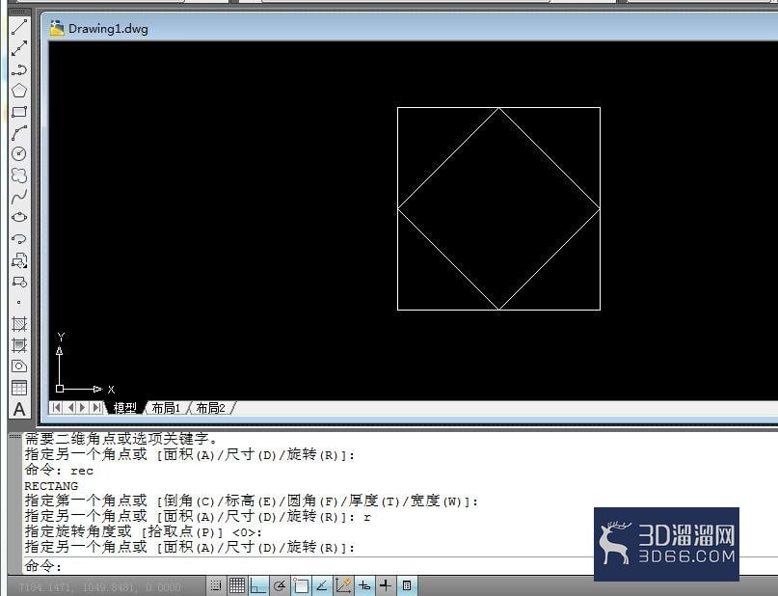
Task: Toggle Ortho mode in status bar
Action: tap(258, 585)
